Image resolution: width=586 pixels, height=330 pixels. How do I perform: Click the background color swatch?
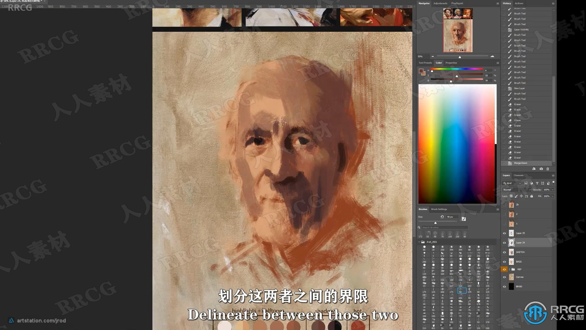pos(424,74)
